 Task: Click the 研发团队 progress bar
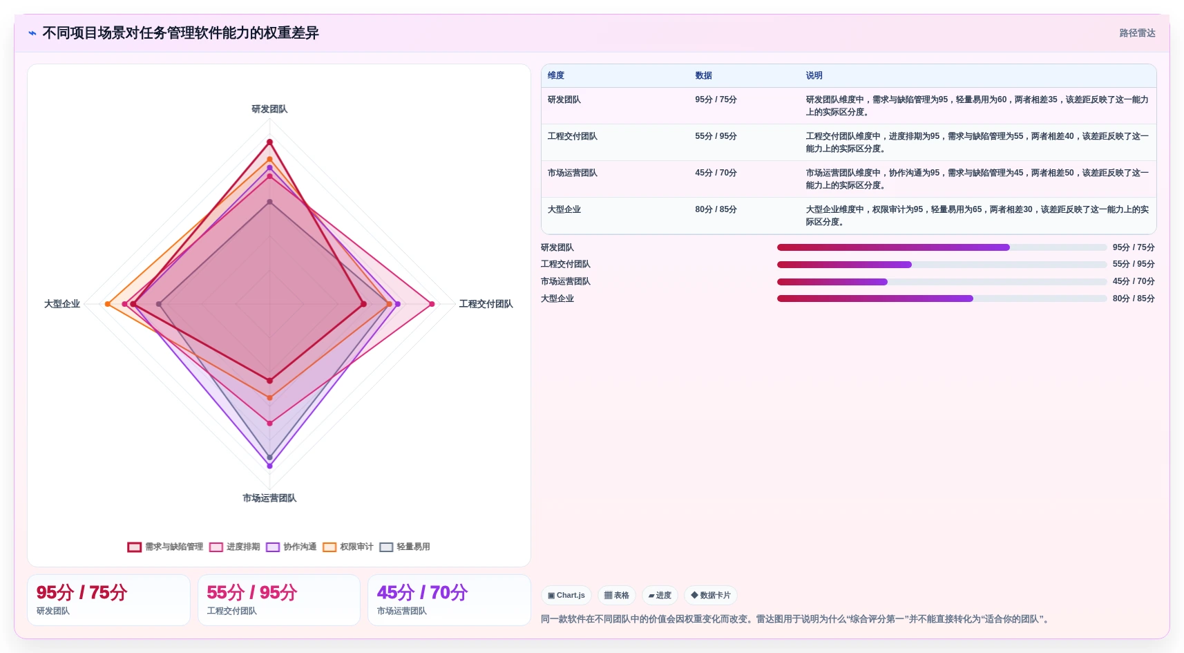(942, 247)
